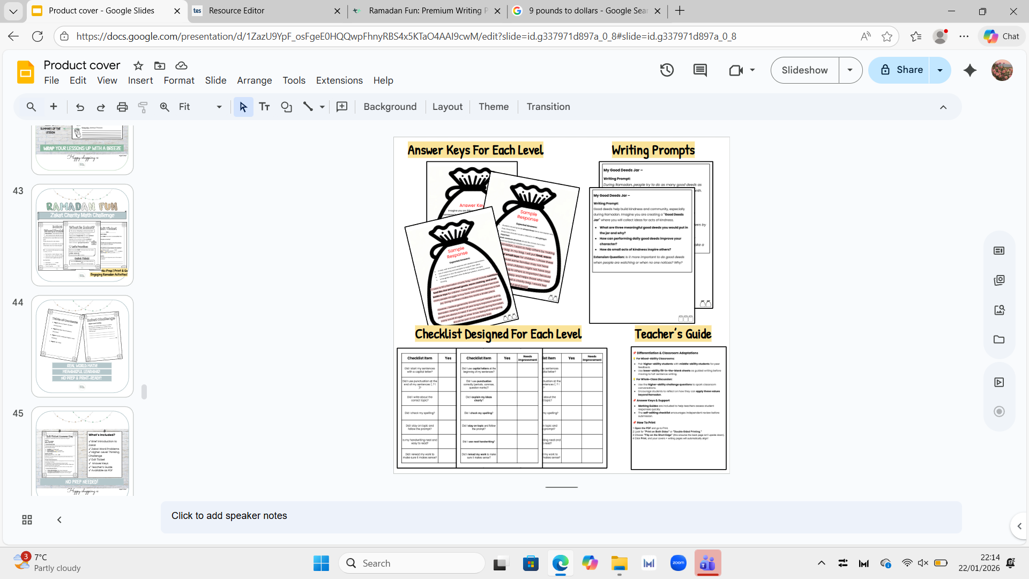Click the Shape tool icon

coord(286,107)
